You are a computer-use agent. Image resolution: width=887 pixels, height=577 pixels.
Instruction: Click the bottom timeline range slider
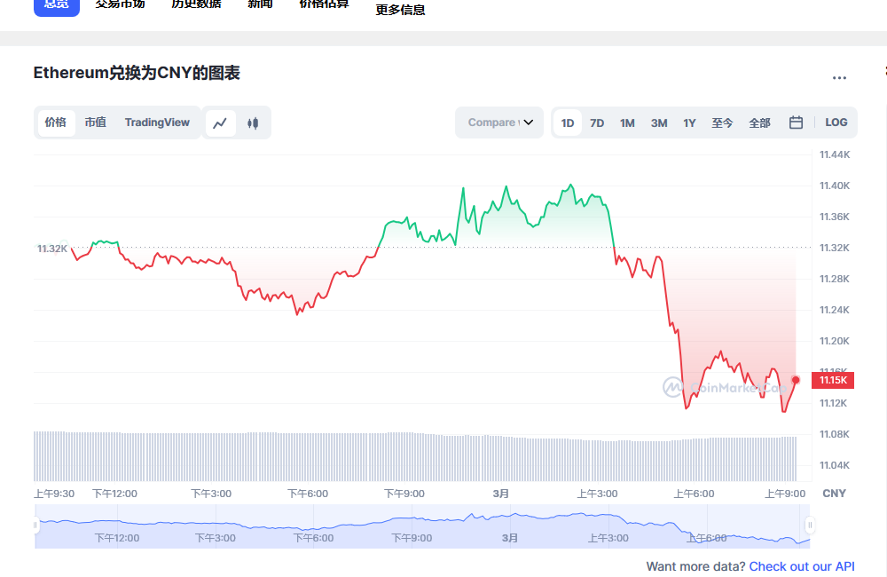421,524
